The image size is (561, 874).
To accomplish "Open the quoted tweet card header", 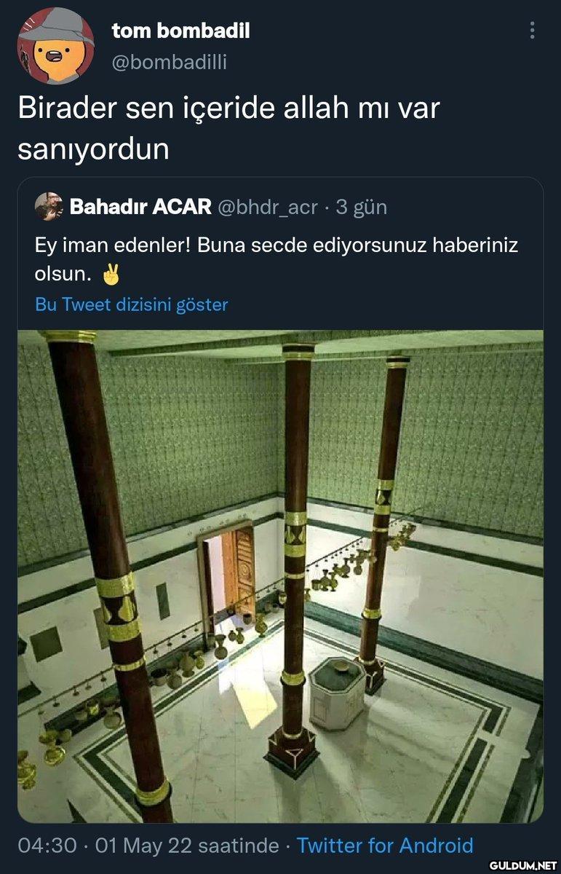I will click(x=211, y=208).
